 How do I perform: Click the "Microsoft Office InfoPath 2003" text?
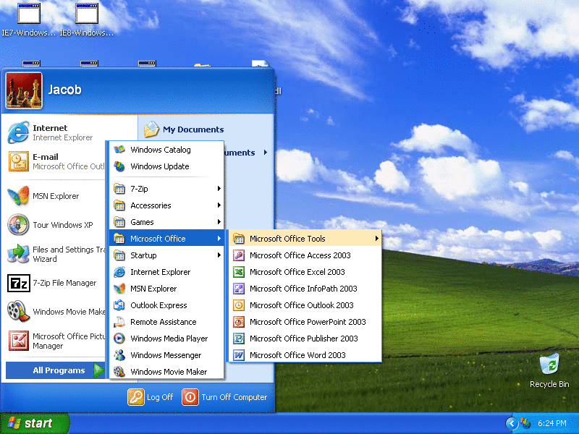303,289
